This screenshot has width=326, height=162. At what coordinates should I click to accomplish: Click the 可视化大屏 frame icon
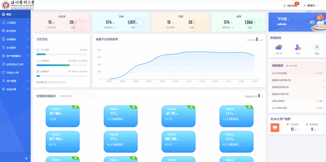3,73
